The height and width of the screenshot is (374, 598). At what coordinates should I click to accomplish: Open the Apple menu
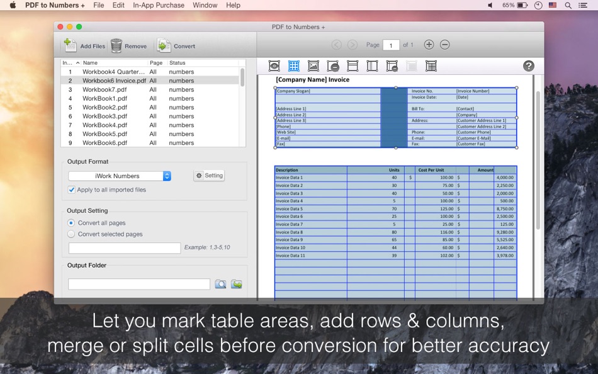click(13, 5)
